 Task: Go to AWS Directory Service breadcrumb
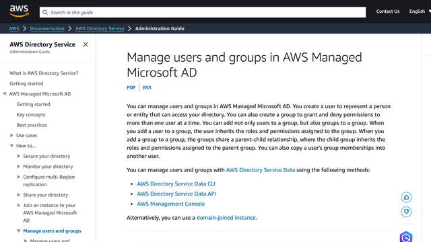click(100, 28)
